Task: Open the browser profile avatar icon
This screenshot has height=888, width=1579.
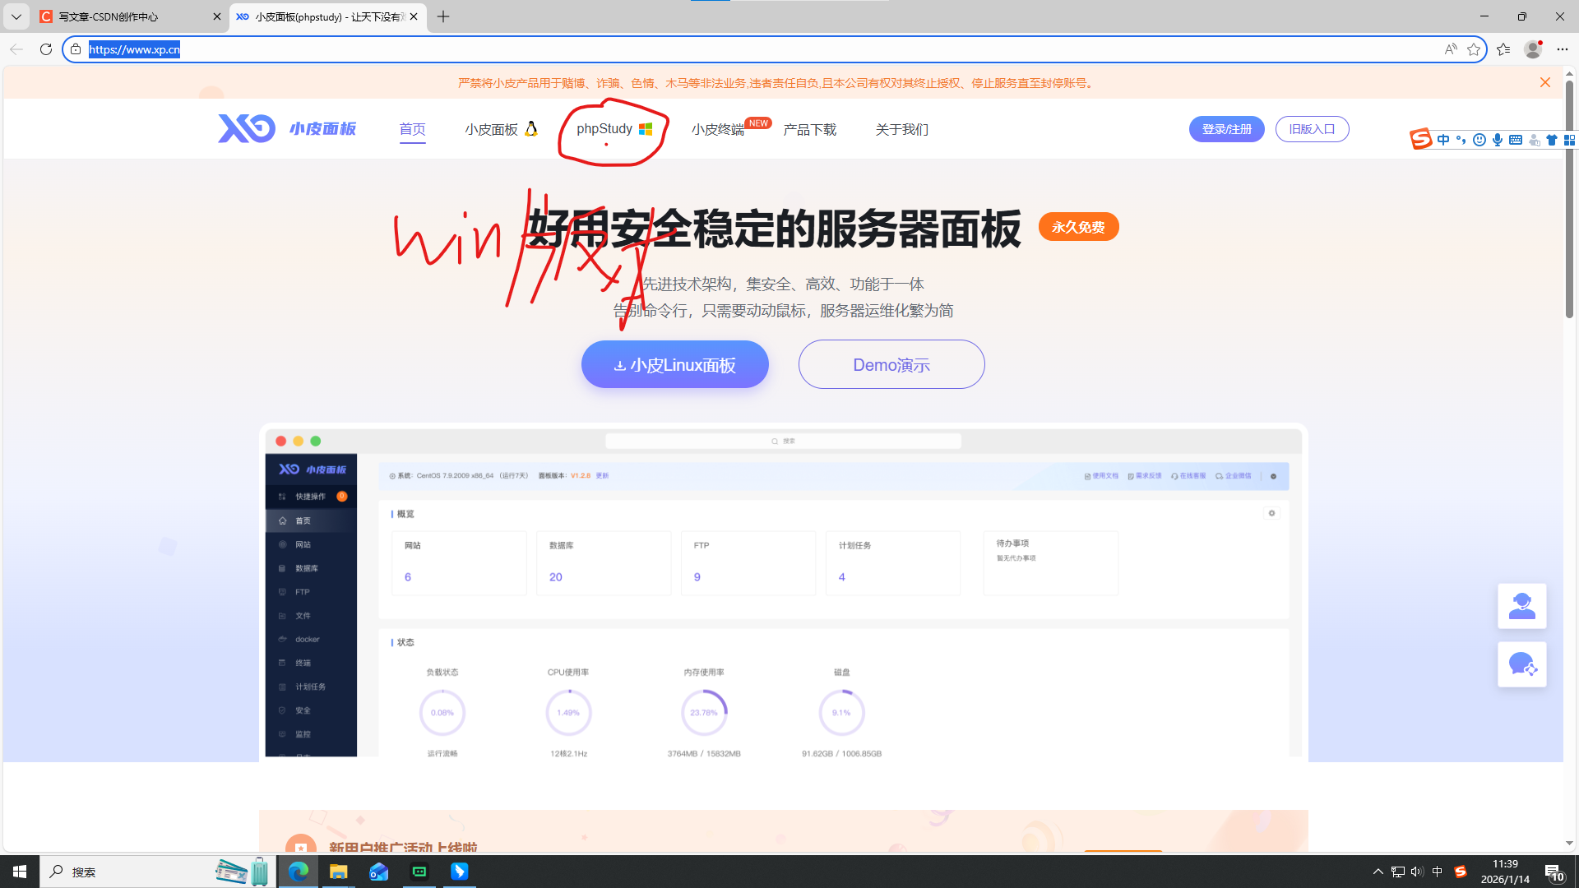Action: point(1532,49)
